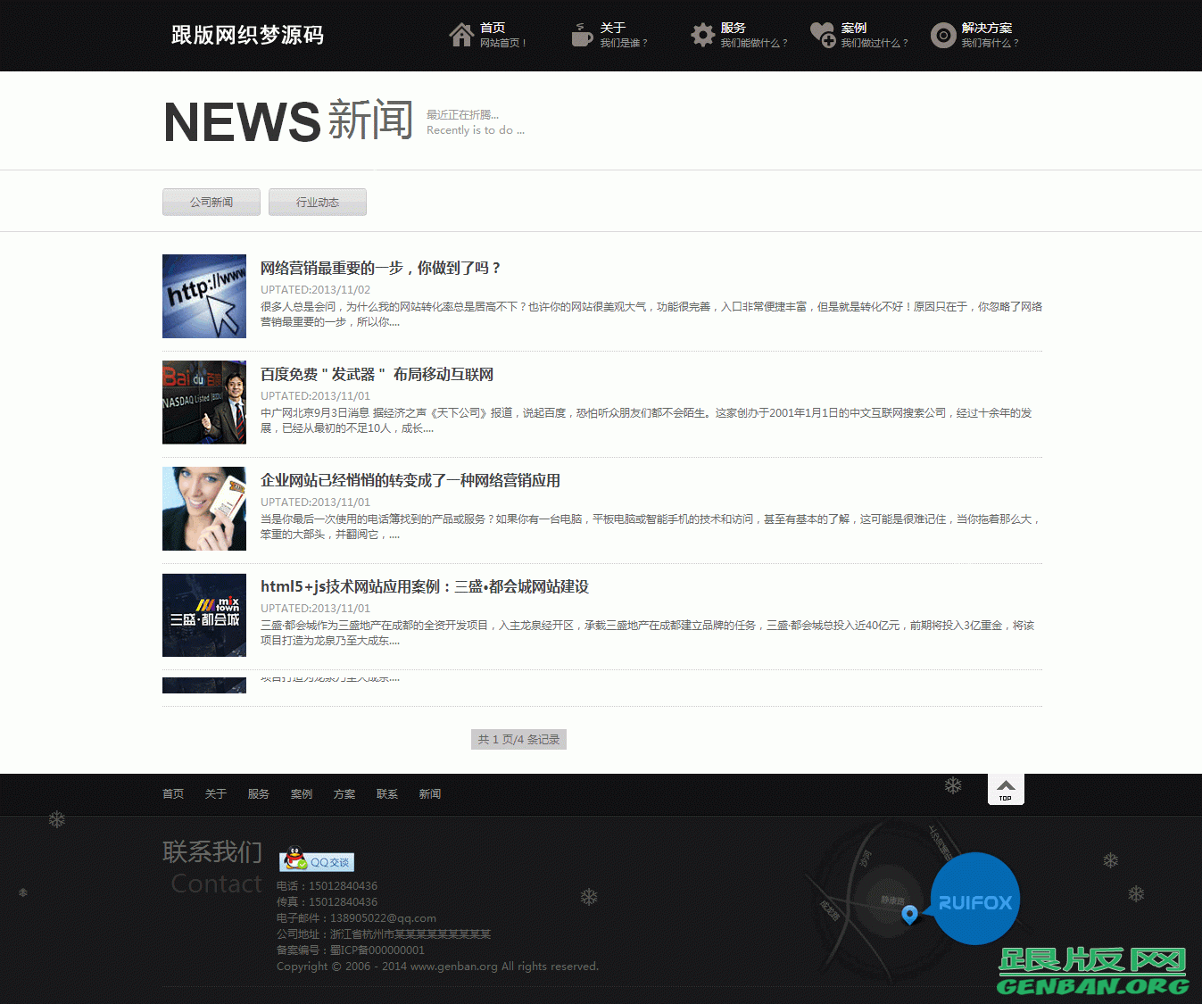Click the gear-shaped 服务 icon
Viewport: 1202px width, 1004px height.
[x=702, y=35]
